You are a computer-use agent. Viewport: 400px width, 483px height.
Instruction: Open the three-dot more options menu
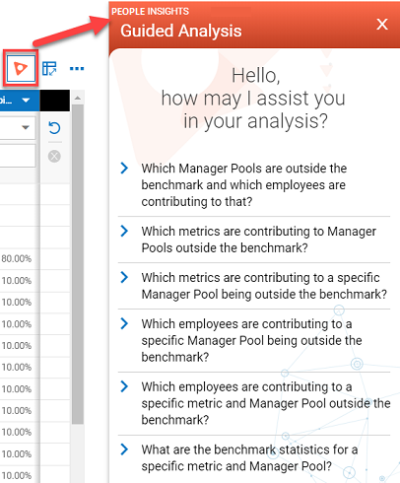[x=77, y=69]
